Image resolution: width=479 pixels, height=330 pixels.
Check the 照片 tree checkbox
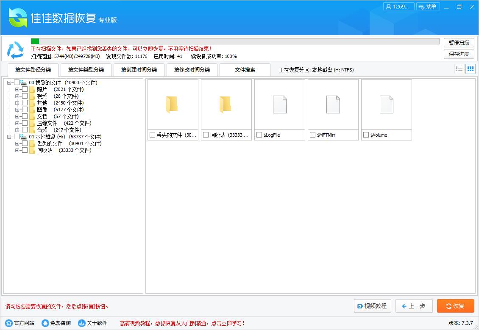click(25, 89)
